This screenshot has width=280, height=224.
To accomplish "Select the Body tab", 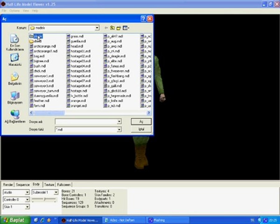I will point(36,184).
